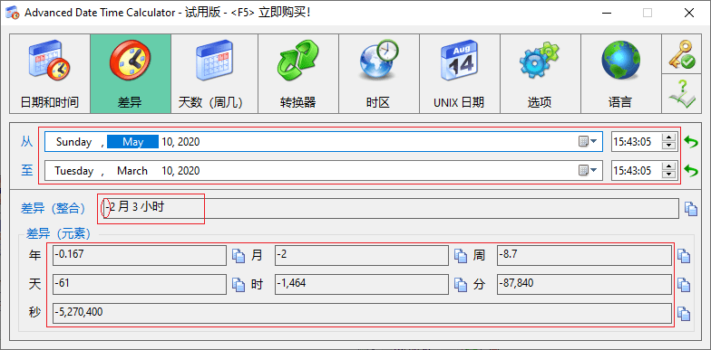Copy the 周 value -8.7
711x350 pixels.
point(684,256)
